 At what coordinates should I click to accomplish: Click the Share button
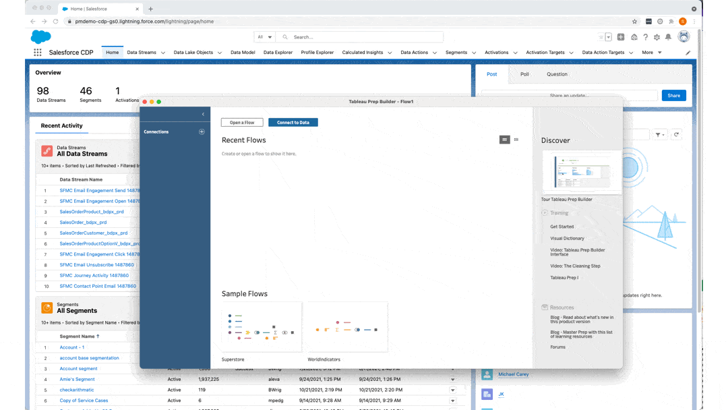673,96
